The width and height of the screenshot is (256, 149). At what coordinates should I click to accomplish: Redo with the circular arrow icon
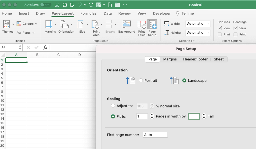(x=91, y=5)
